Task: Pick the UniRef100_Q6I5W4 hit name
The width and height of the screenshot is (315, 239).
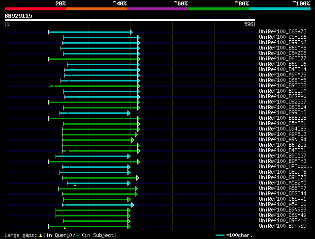Action: pos(283,107)
